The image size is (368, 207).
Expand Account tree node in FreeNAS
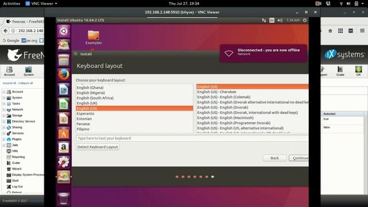(x=4, y=92)
